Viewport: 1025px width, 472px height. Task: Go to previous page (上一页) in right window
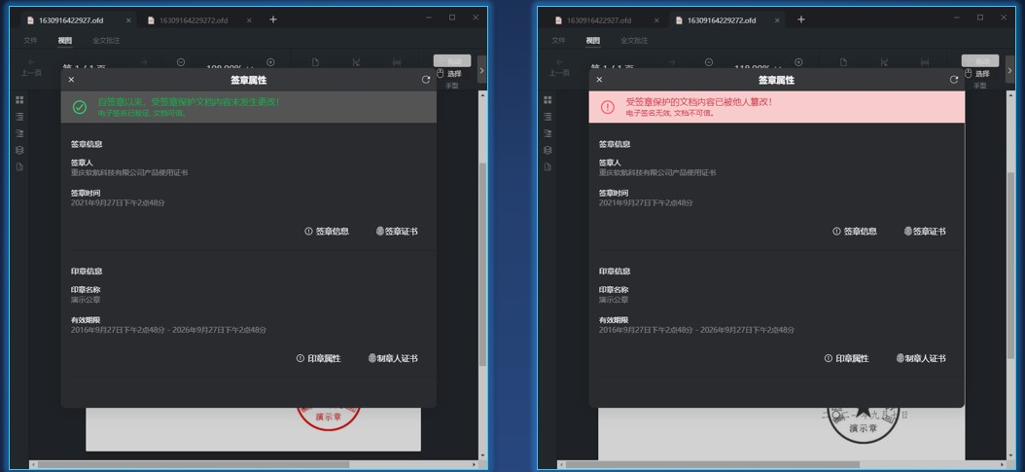pos(559,66)
